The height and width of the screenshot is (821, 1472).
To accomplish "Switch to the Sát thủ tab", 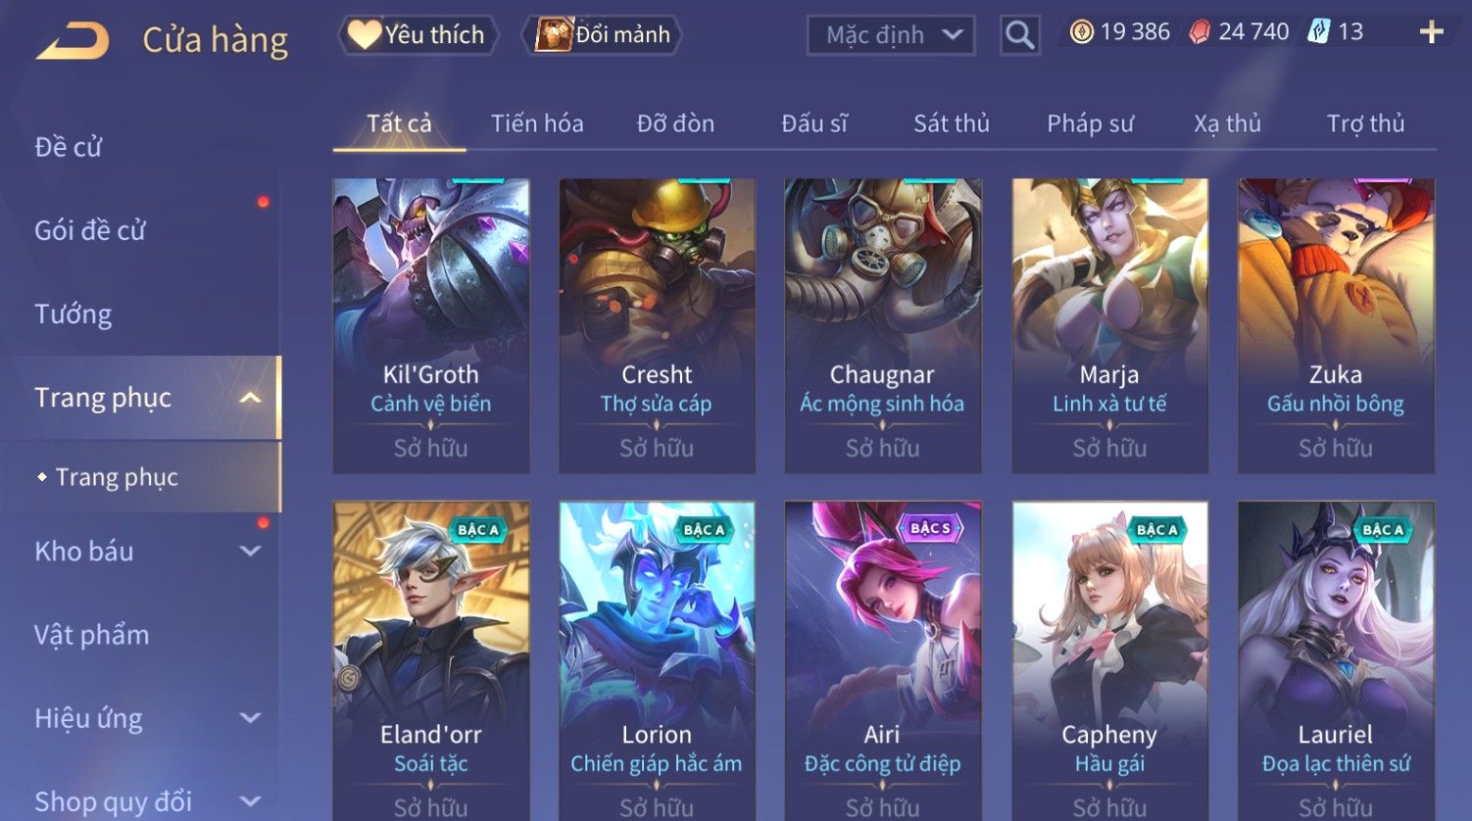I will pyautogui.click(x=951, y=123).
